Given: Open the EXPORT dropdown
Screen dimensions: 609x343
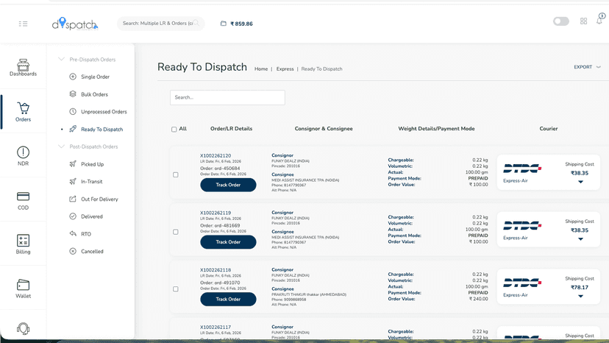Looking at the screenshot, I should tap(587, 67).
